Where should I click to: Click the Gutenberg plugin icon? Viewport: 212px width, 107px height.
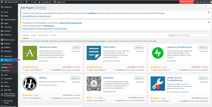click(94, 84)
